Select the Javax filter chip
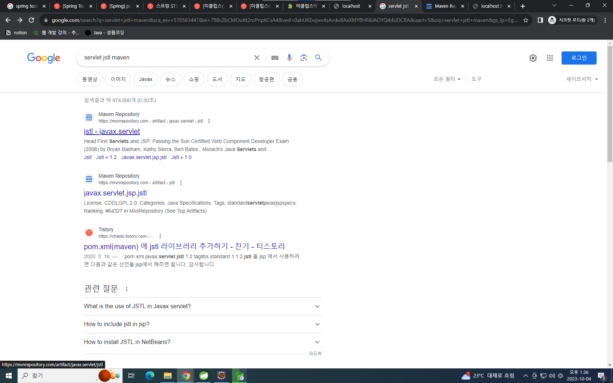613x383 pixels. [x=146, y=79]
